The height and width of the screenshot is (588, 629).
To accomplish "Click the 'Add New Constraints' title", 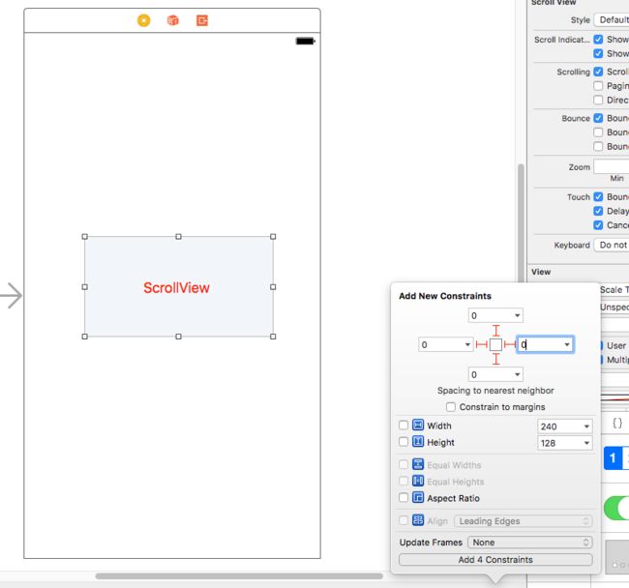I will (x=445, y=296).
